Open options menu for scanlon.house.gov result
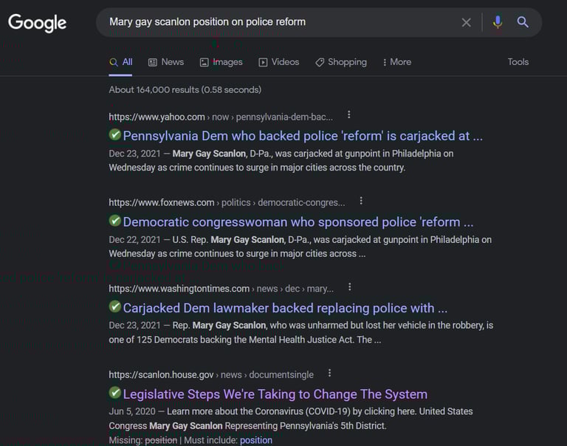 (x=329, y=373)
